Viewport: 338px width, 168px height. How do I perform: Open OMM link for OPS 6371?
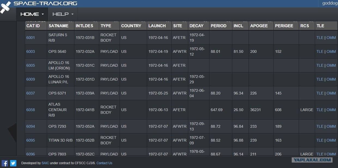click(331, 93)
